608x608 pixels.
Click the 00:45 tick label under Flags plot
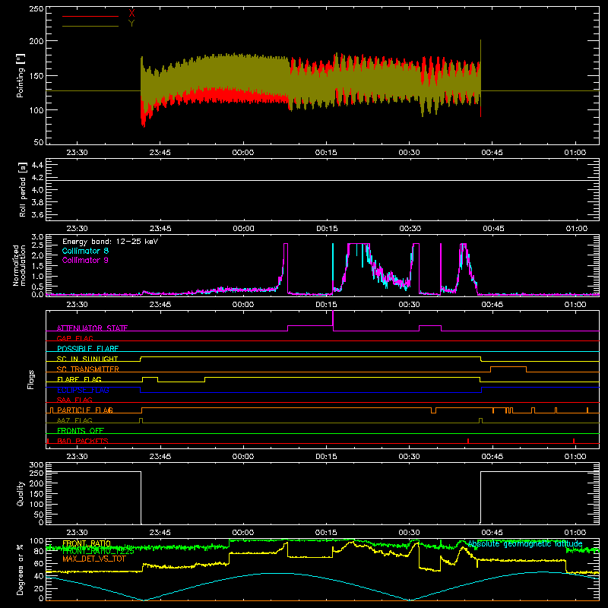(x=492, y=457)
